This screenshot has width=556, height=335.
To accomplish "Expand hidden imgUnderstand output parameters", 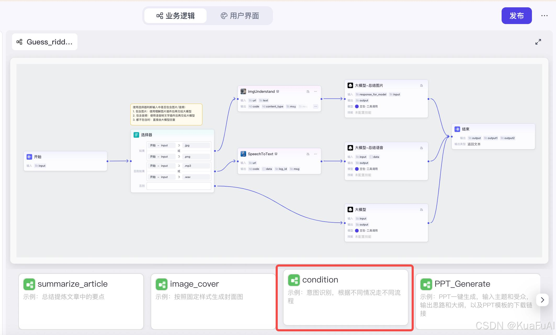I will point(316,106).
